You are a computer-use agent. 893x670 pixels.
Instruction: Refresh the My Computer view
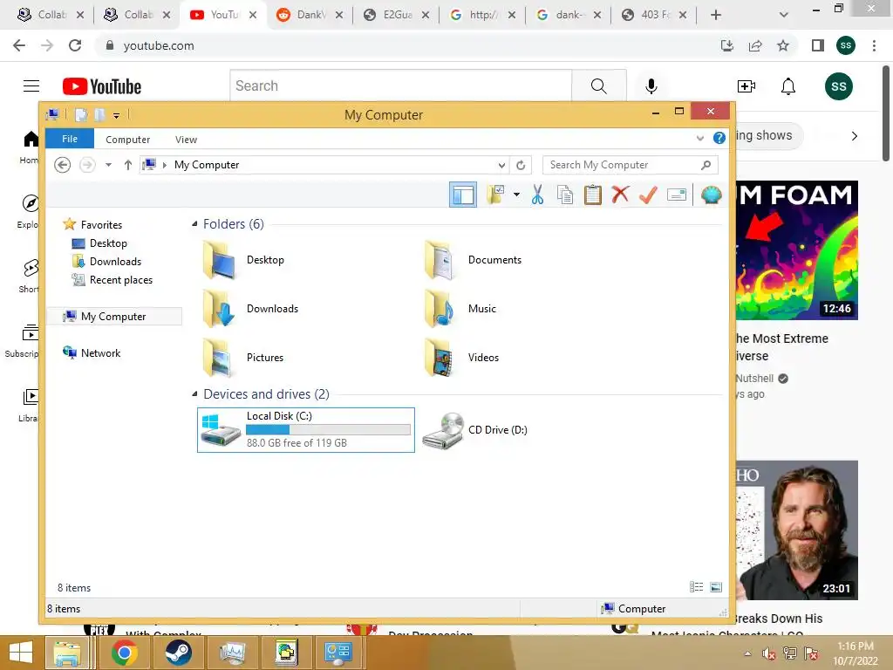(x=521, y=165)
